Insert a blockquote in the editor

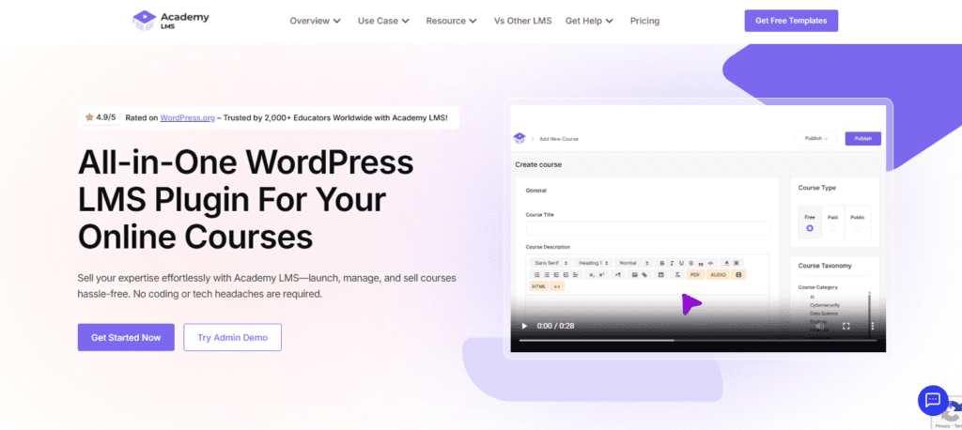701,263
